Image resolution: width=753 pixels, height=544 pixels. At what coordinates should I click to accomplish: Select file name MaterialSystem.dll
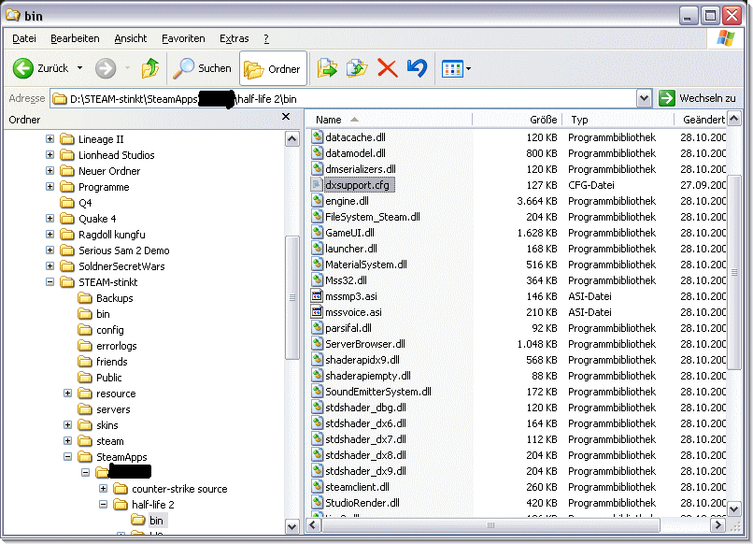pos(366,265)
